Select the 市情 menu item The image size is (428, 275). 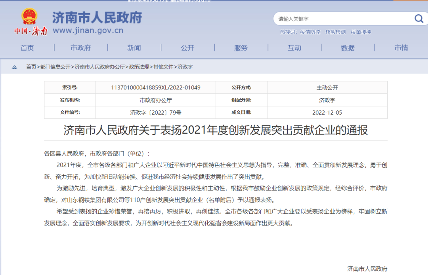pyautogui.click(x=401, y=48)
